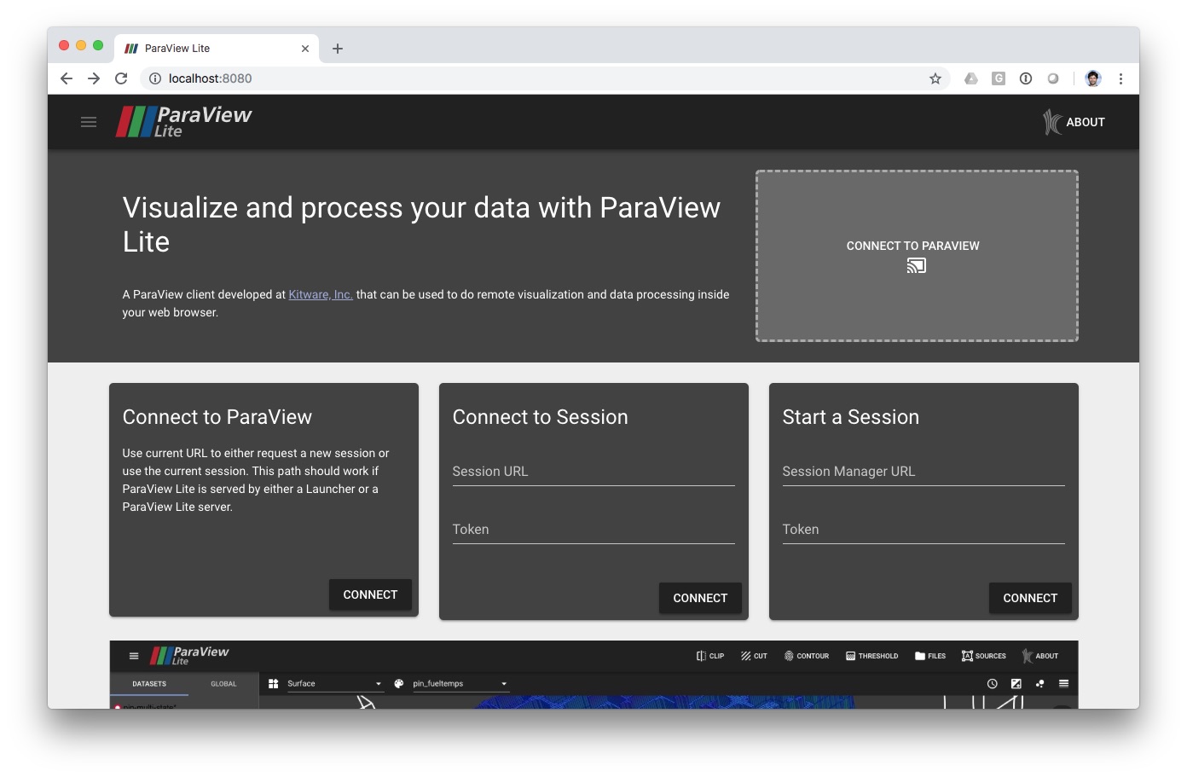Screen dimensions: 1187x777
Task: Click the Contour filter icon in preview
Action: pos(806,656)
